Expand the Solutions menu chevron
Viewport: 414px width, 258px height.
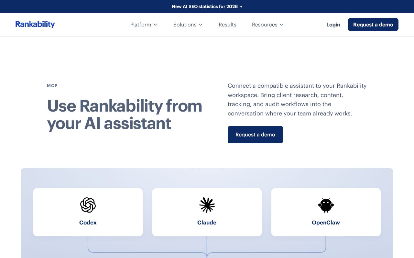point(201,25)
